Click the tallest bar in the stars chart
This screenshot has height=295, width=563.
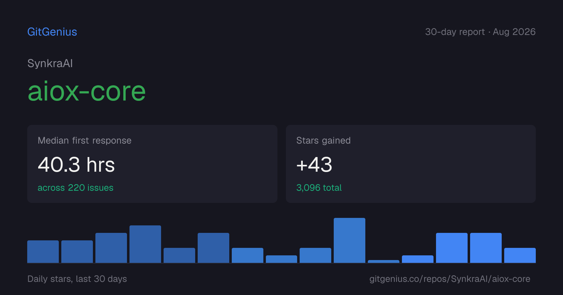(349, 240)
